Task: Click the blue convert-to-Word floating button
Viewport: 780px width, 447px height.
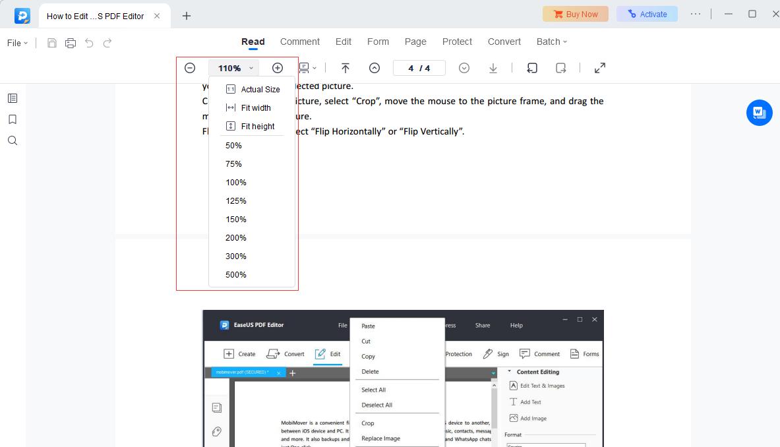Action: (x=759, y=113)
